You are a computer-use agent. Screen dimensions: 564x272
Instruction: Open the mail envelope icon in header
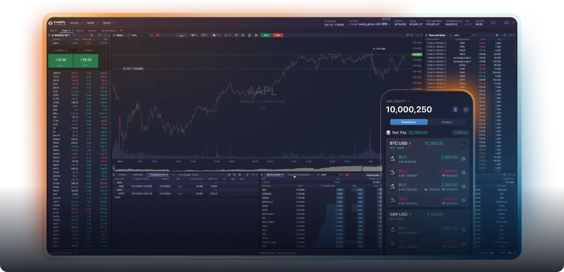click(493, 23)
